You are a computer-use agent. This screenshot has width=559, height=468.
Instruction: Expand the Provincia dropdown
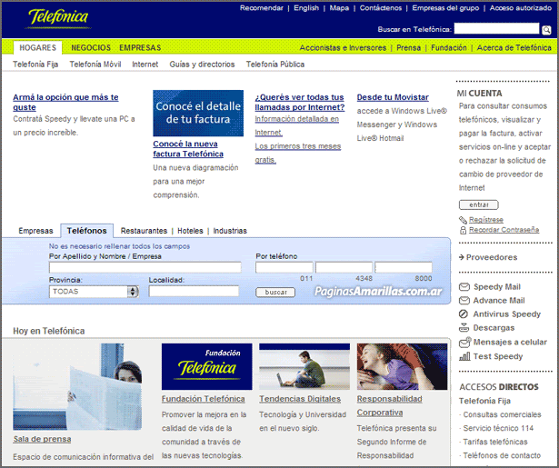pyautogui.click(x=133, y=292)
